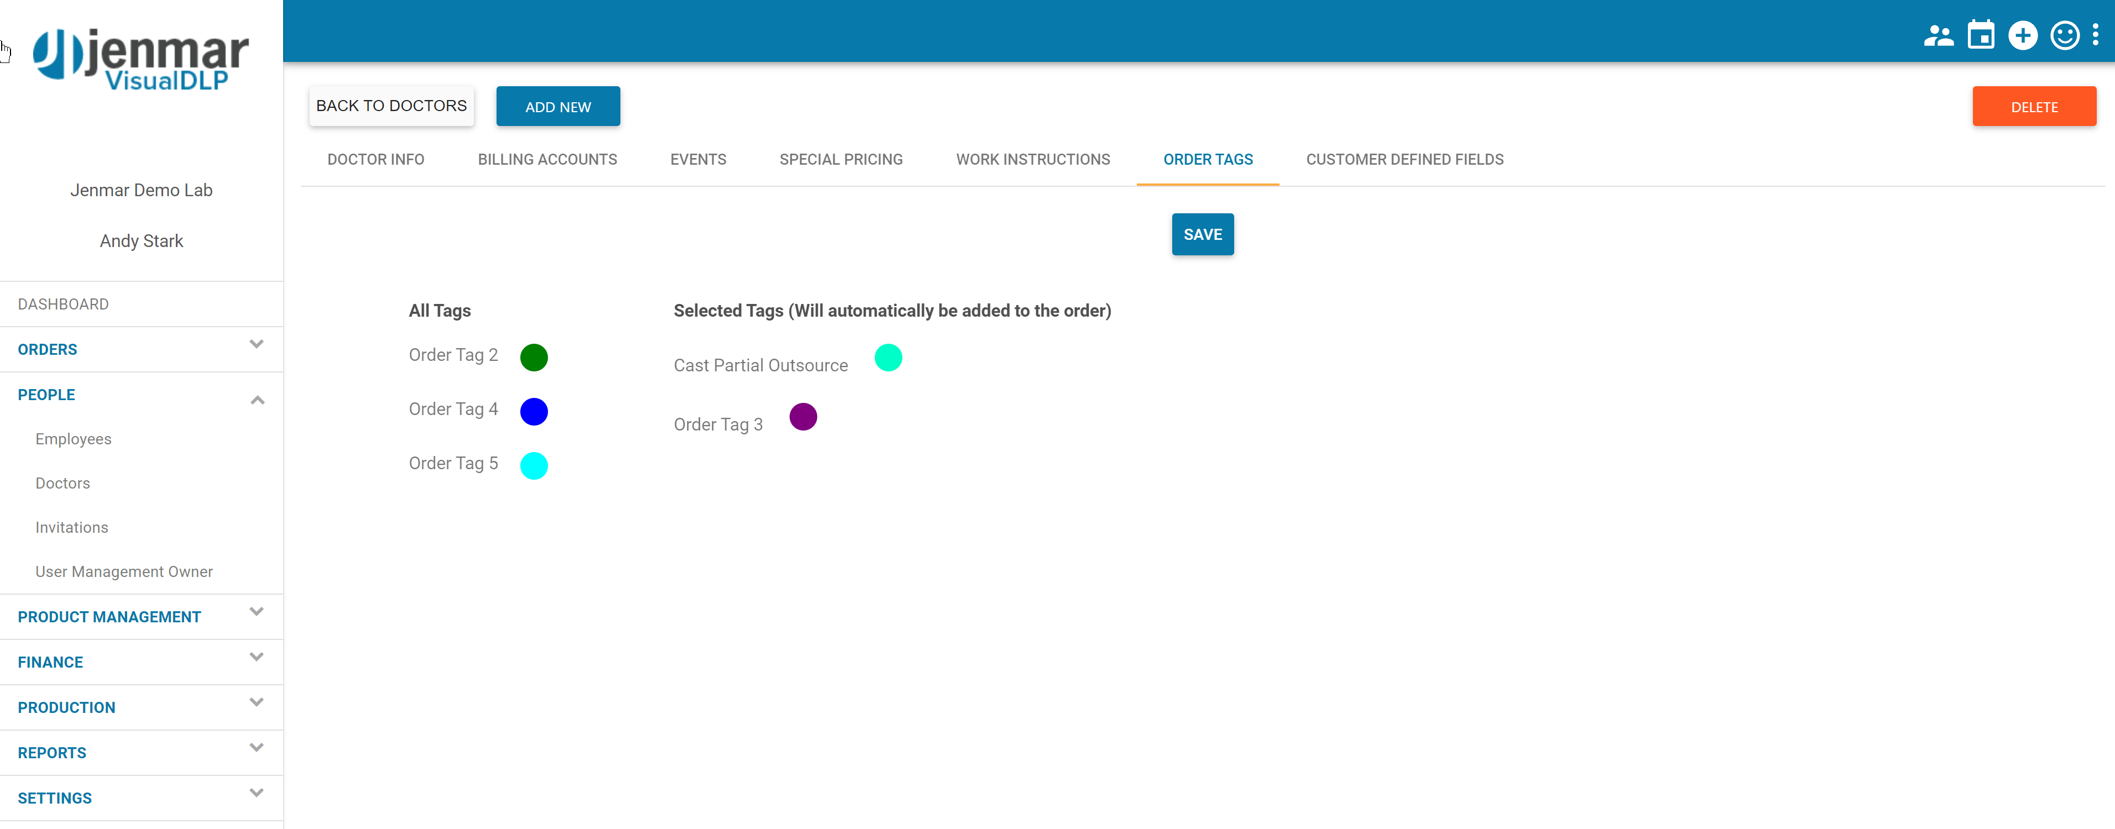Click the blue Order Tag 4 swatch
This screenshot has width=2115, height=829.
click(534, 412)
